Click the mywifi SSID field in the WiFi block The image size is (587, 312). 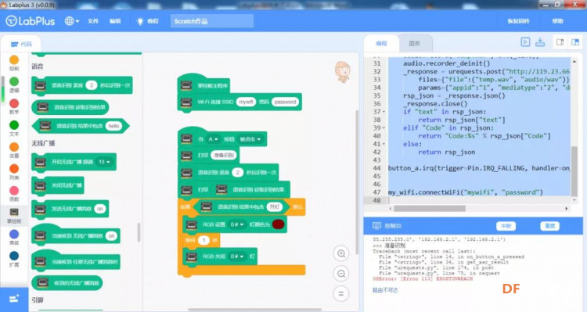pos(246,102)
